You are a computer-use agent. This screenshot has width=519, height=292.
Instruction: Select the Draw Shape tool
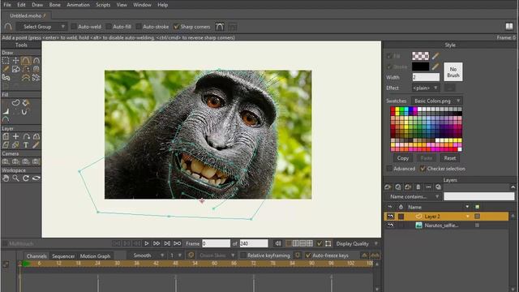point(15,69)
